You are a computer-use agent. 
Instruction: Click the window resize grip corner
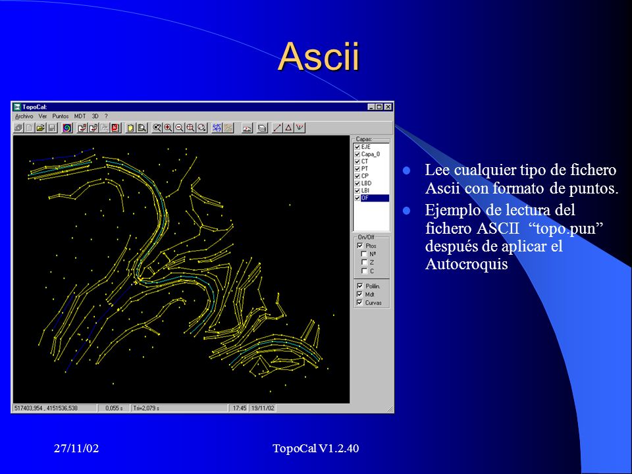(390, 409)
